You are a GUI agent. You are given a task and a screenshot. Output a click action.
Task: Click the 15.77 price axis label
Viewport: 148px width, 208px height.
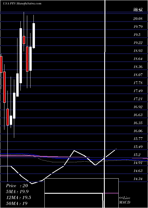[x=138, y=139]
